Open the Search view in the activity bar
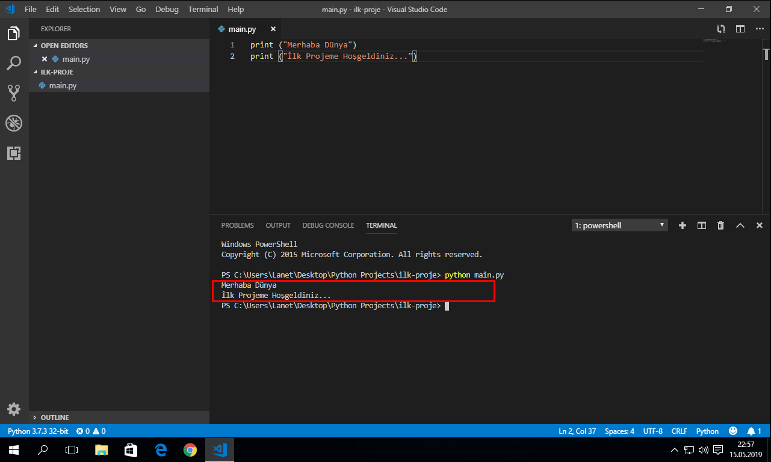 [x=14, y=62]
